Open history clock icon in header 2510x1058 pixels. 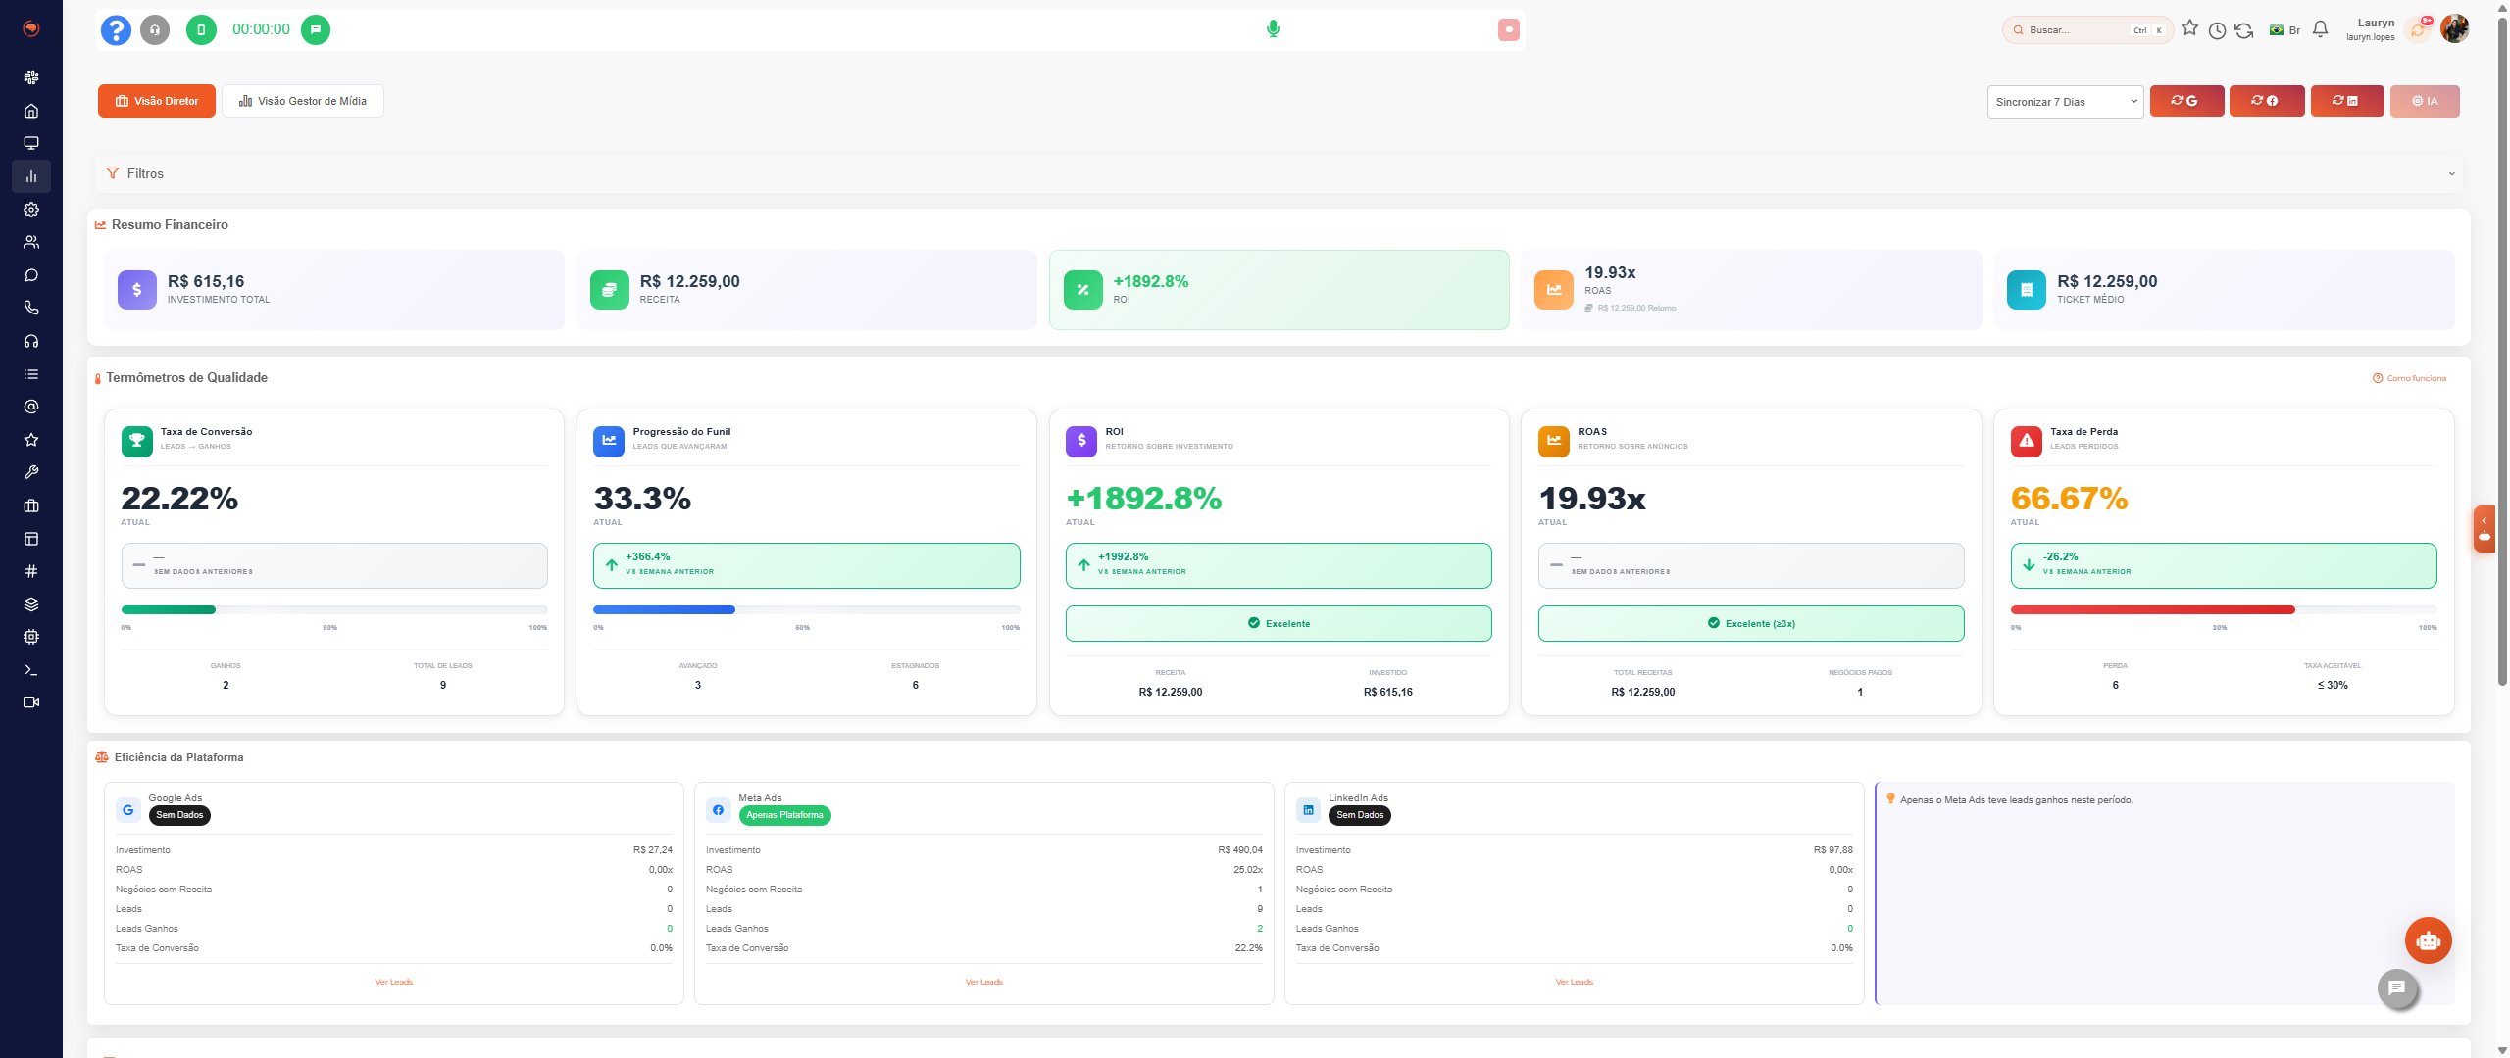(2217, 30)
